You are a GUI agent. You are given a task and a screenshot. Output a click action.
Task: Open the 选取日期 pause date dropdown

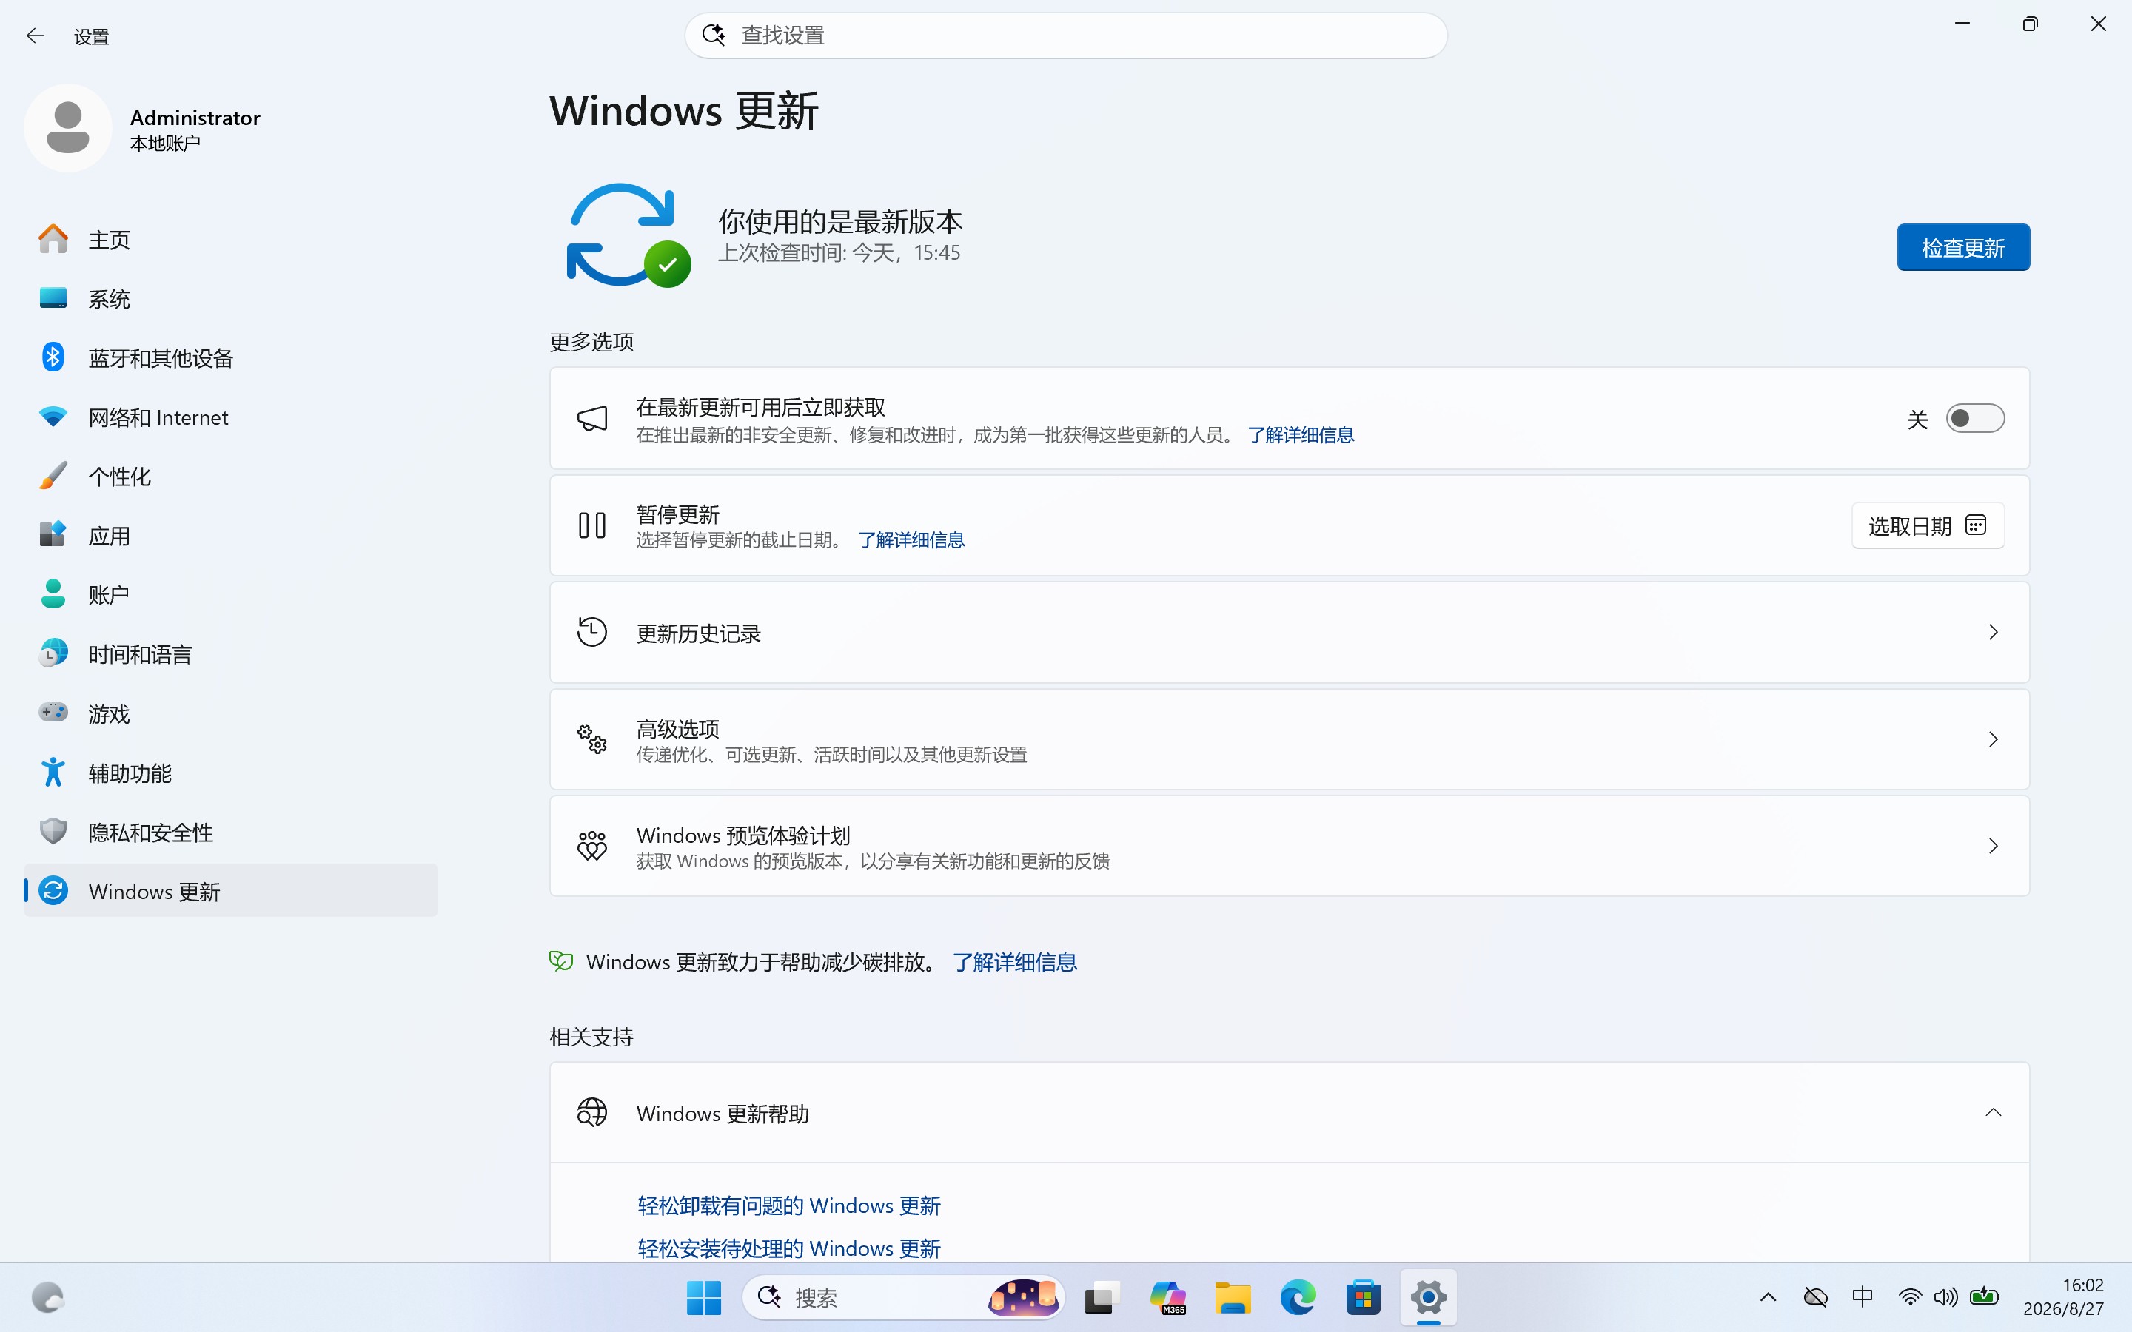(x=1928, y=526)
